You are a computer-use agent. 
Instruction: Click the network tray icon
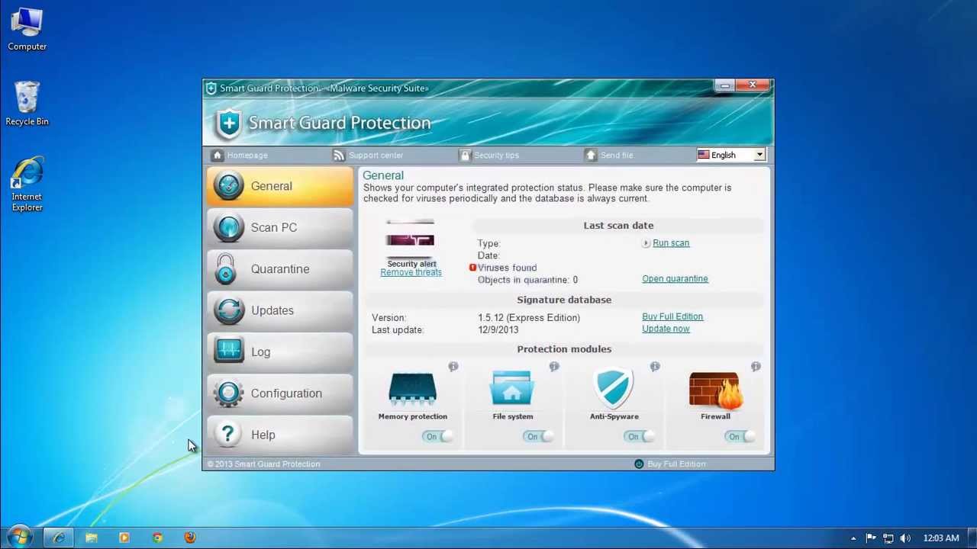(x=888, y=538)
